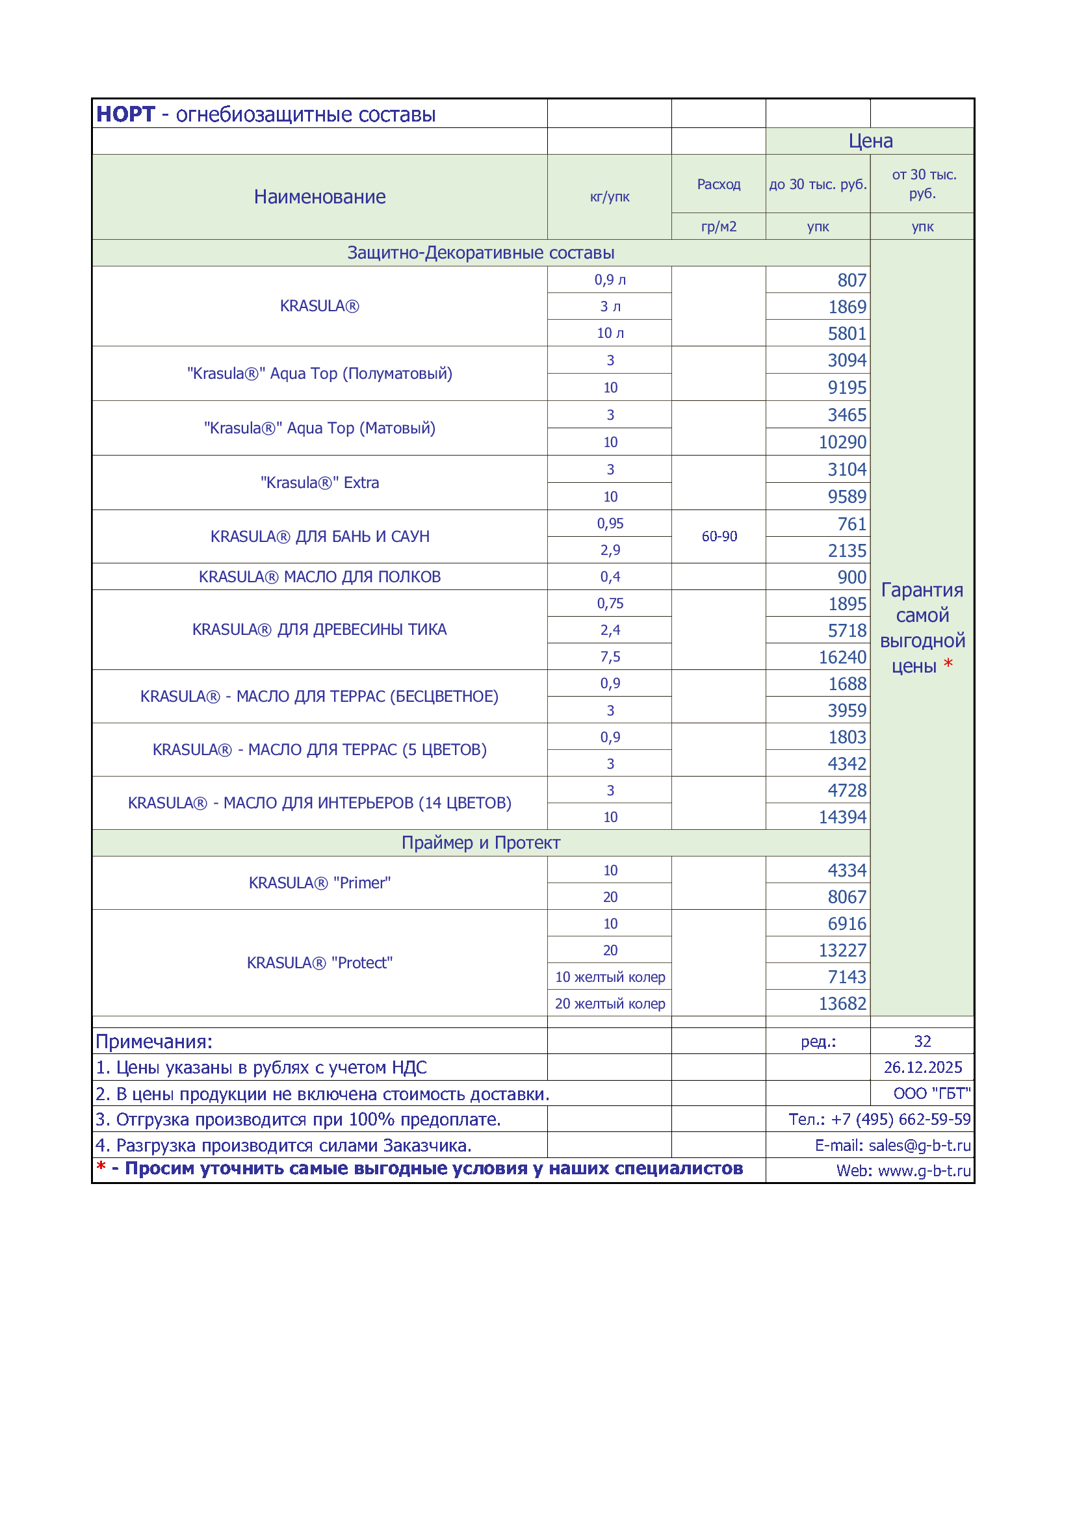The image size is (1075, 1520).
Task: Click the 'KRASULA® "Protect"' product name
Action: (x=320, y=962)
